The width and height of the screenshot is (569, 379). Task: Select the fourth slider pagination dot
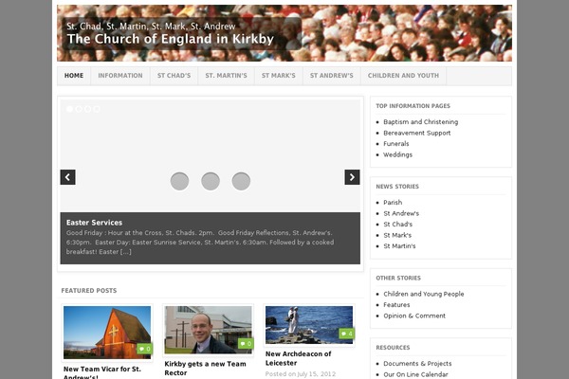[x=97, y=109]
